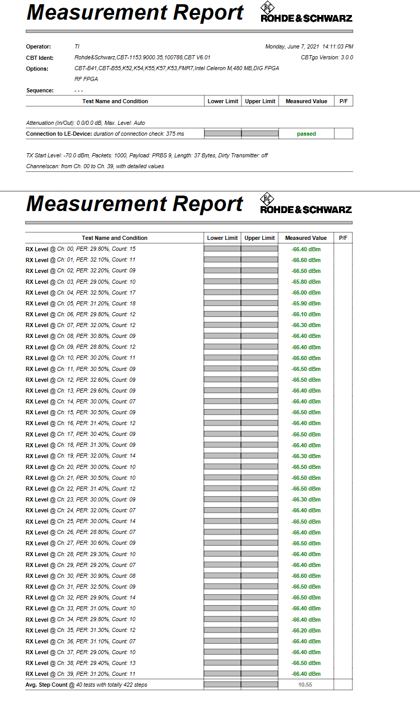Click the gray Lower Limit bar for Ch 20

(x=222, y=466)
